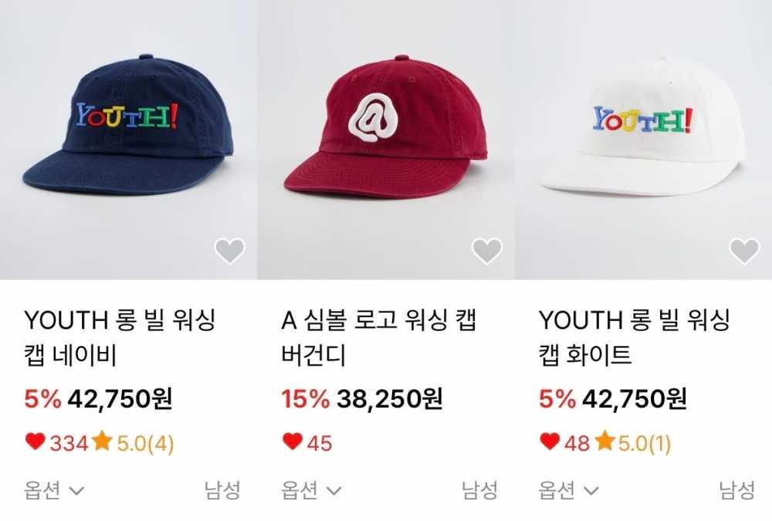This screenshot has width=772, height=521.
Task: Open white YOUTH cap product image
Action: (x=644, y=140)
